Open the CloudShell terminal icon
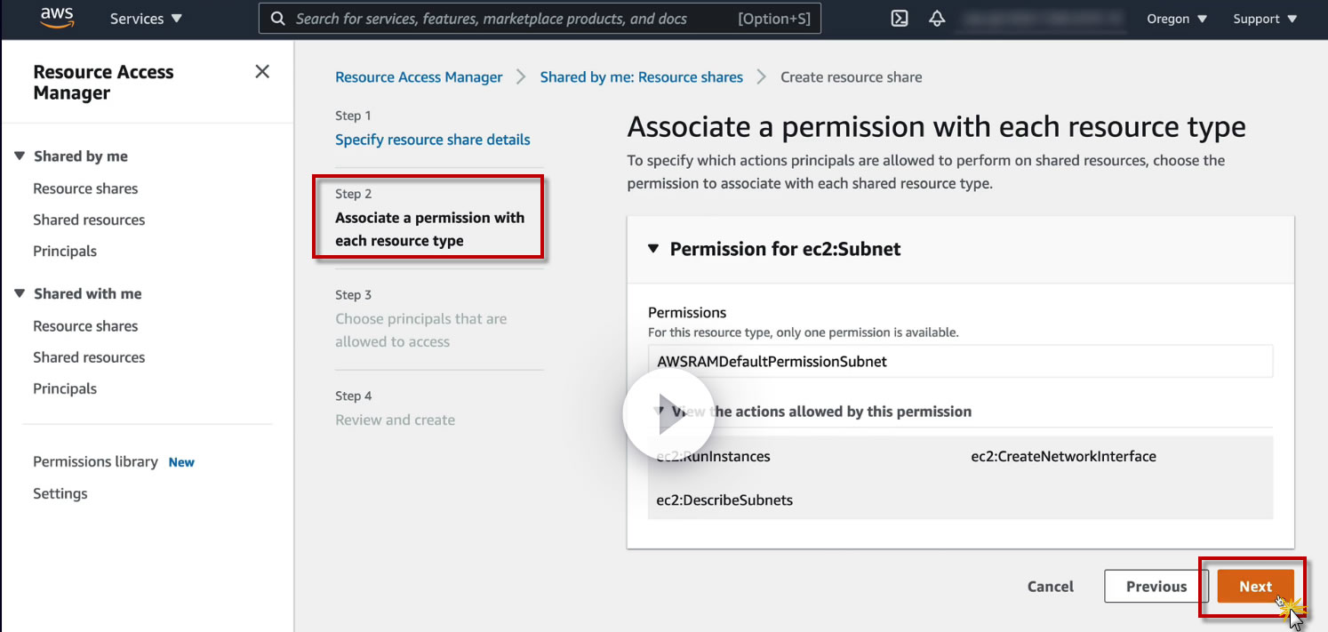 900,19
